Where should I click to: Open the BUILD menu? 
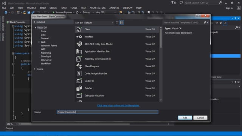[x=43, y=8]
